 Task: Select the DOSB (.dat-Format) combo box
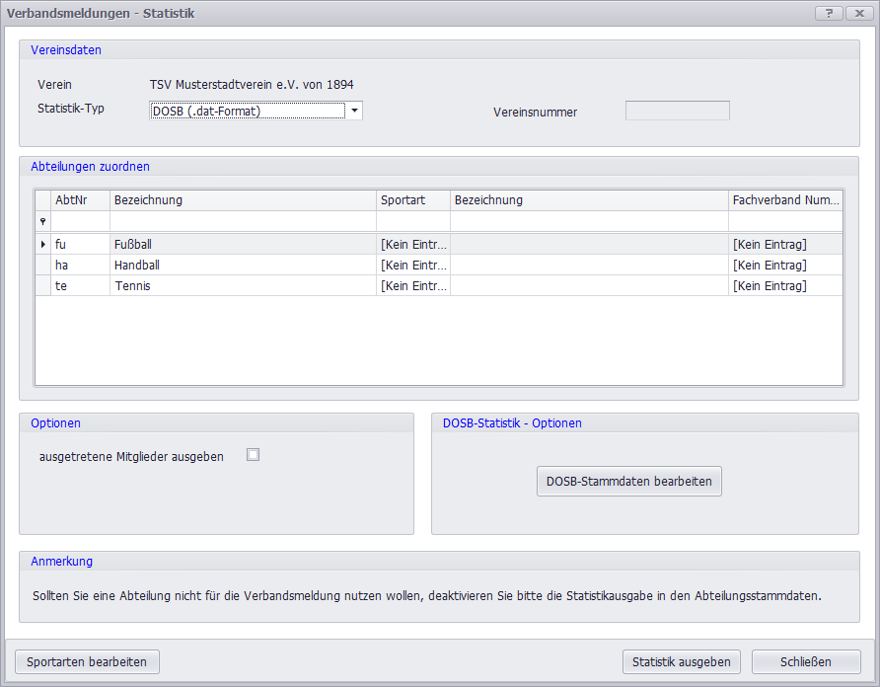click(247, 111)
